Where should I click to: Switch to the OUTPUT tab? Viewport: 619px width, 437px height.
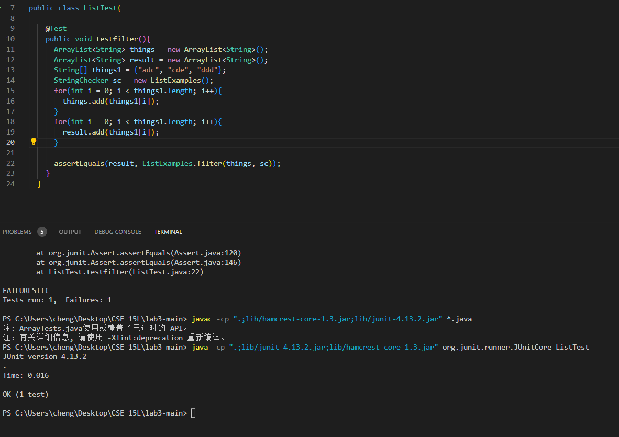tap(70, 232)
